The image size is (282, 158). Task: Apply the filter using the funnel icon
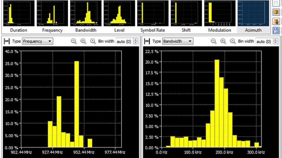coord(276,12)
